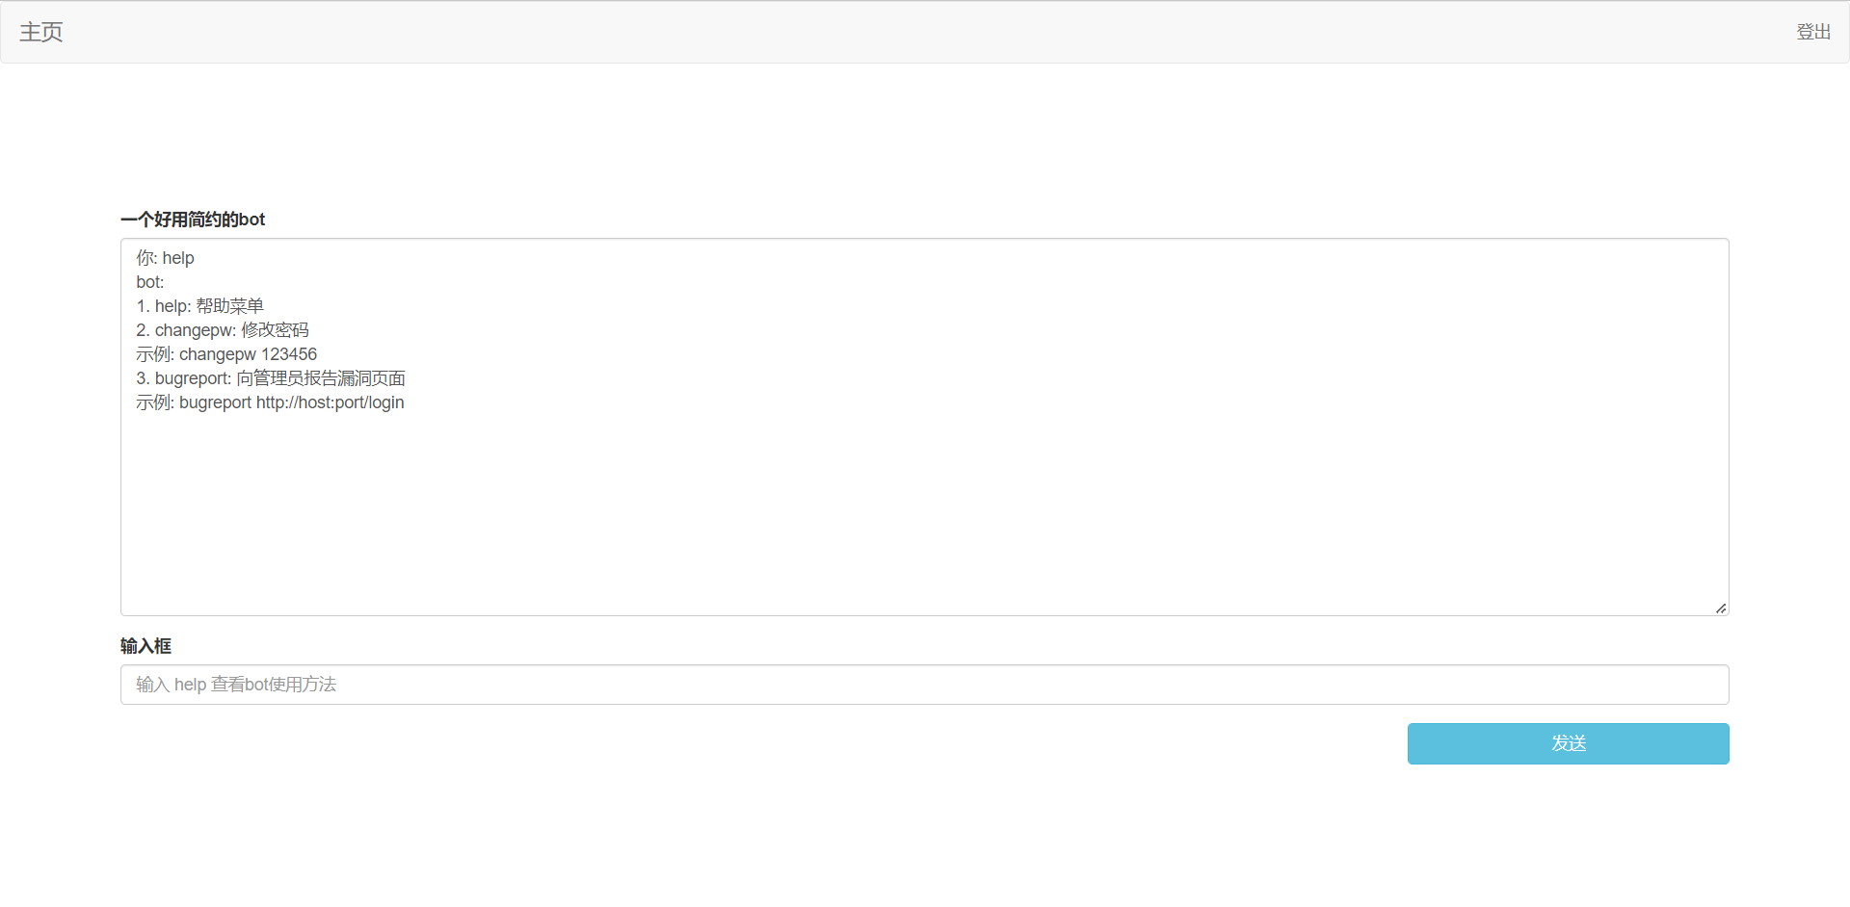Click the 123456 example password text
Viewport: 1850px width, 907px height.
tap(289, 354)
